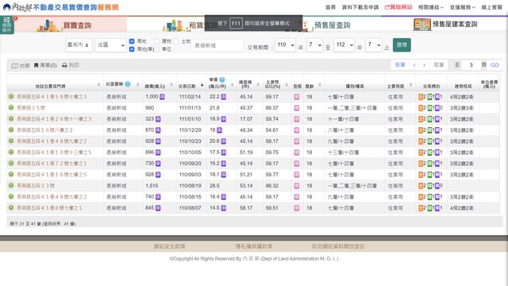
Task: Open the bookmark saved list icon
Action: tap(36, 65)
